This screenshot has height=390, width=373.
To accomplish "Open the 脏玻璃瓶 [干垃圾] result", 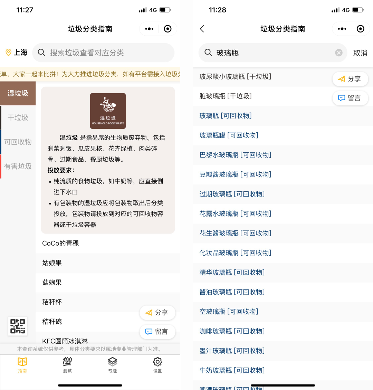I will click(x=226, y=96).
